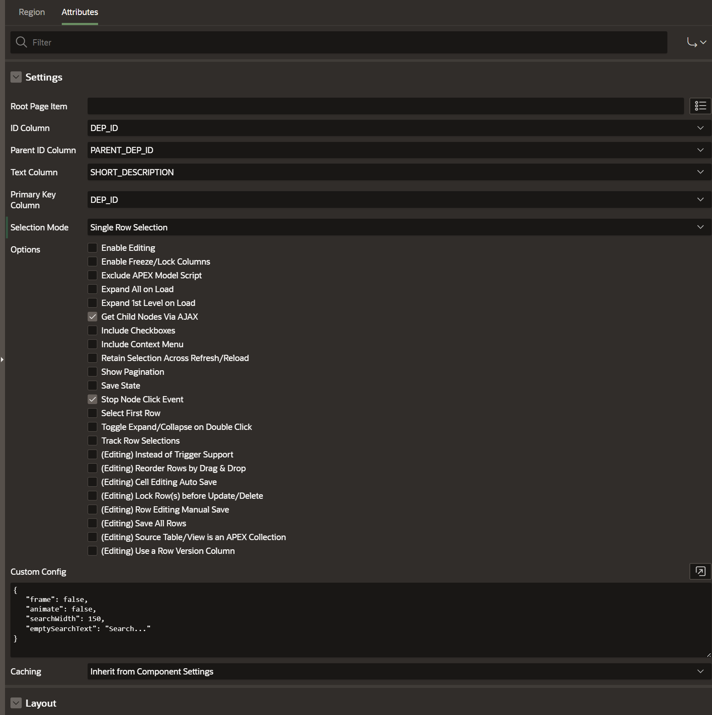The image size is (712, 715).
Task: Click the left panel splitter arrow
Action: pyautogui.click(x=2, y=359)
